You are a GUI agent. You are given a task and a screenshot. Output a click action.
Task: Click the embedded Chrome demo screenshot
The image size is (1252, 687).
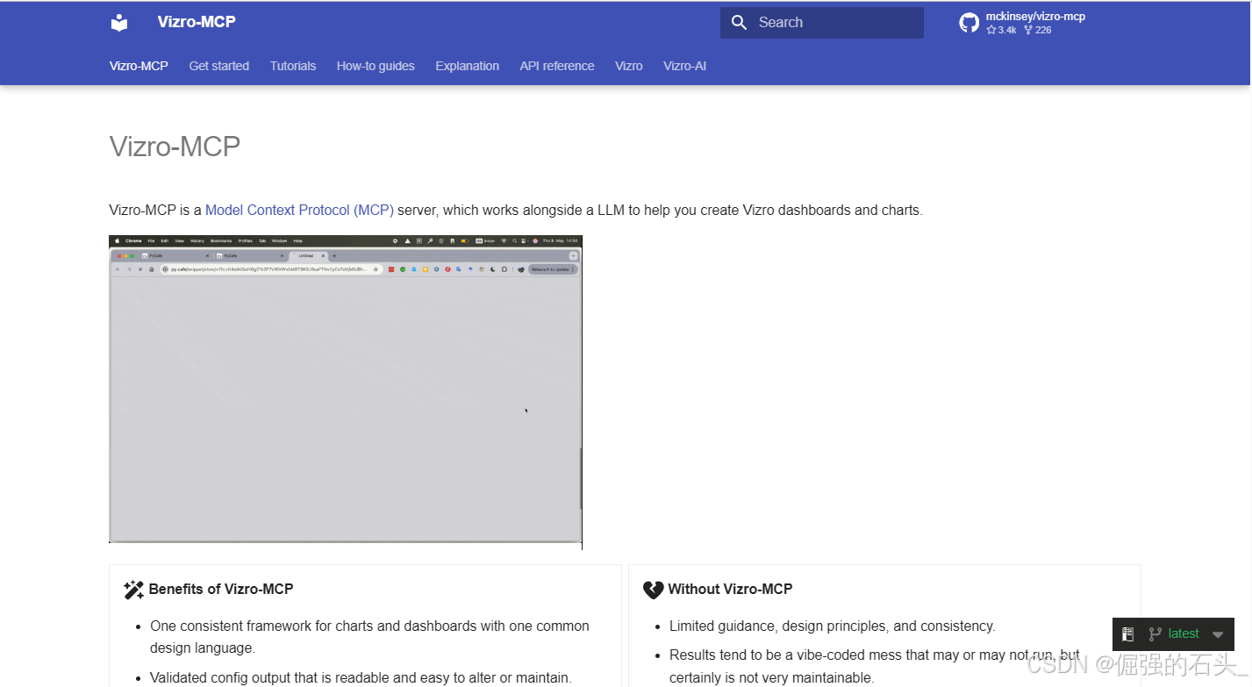point(346,392)
